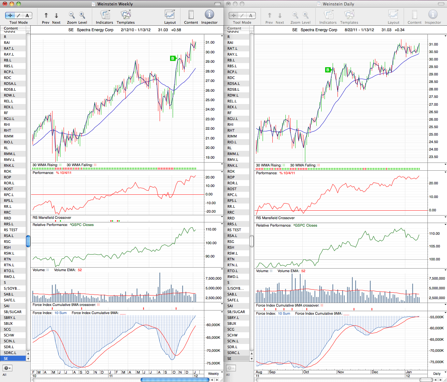Open Relative Performance panel arrow, Weekly
The image size is (447, 382).
pyautogui.click(x=222, y=224)
